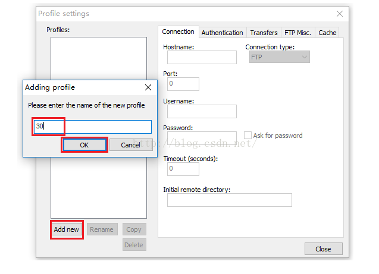Screen dimensions: 379x274
Task: Close the Profile settings window with X
Action: pos(340,14)
